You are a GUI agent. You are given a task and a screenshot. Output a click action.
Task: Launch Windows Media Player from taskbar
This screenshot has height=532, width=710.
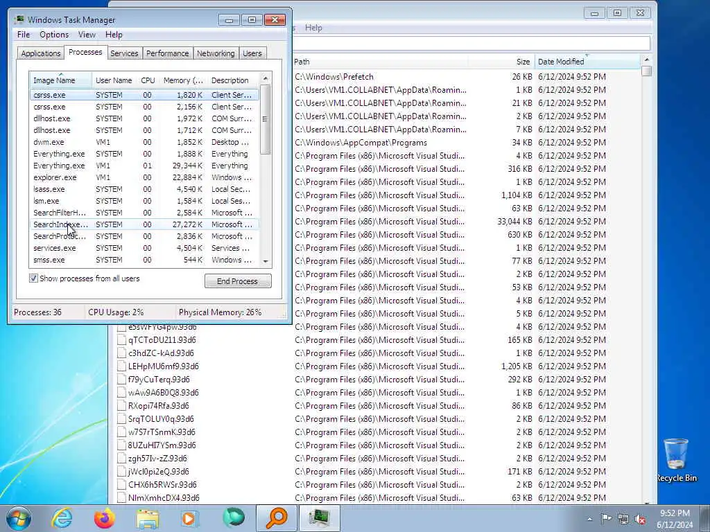[x=190, y=518]
